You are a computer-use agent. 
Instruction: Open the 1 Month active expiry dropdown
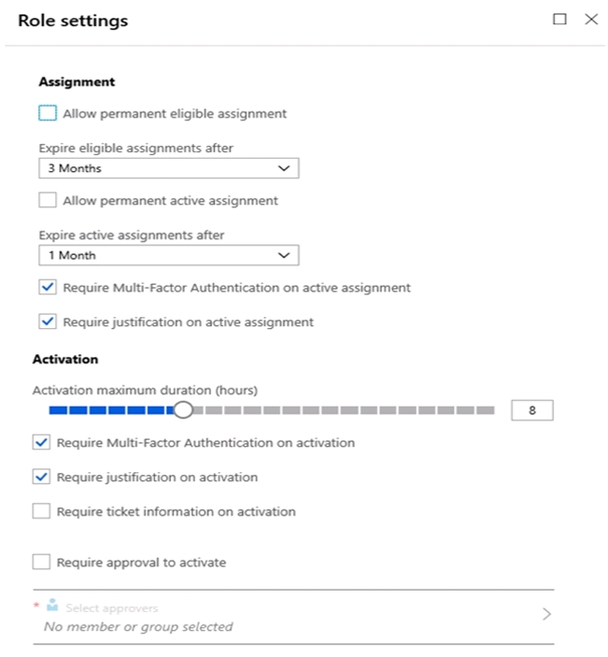[169, 255]
